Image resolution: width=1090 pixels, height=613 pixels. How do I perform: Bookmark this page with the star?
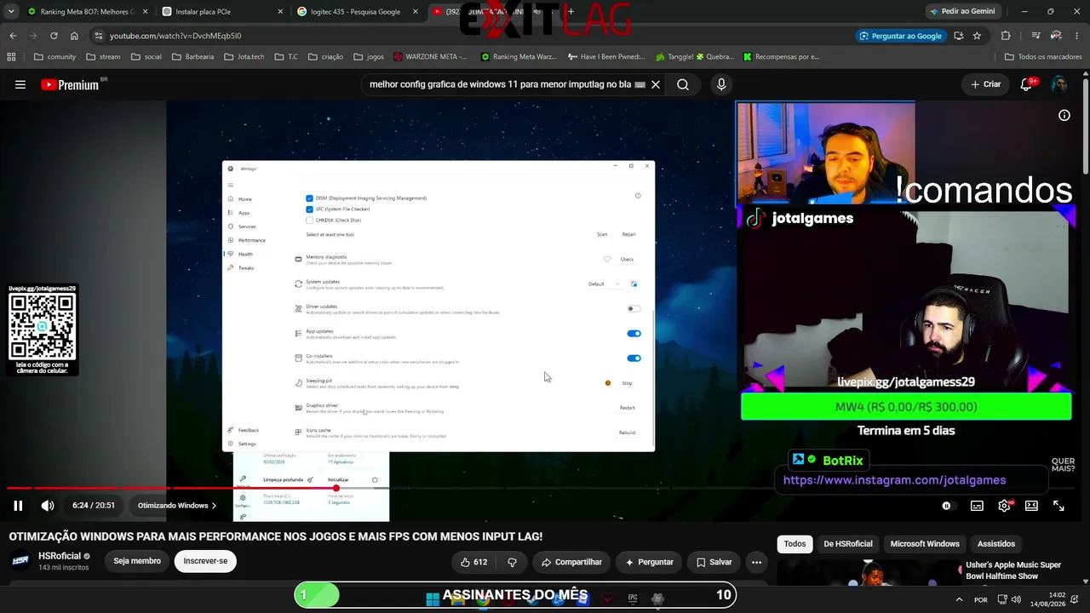pyautogui.click(x=977, y=36)
